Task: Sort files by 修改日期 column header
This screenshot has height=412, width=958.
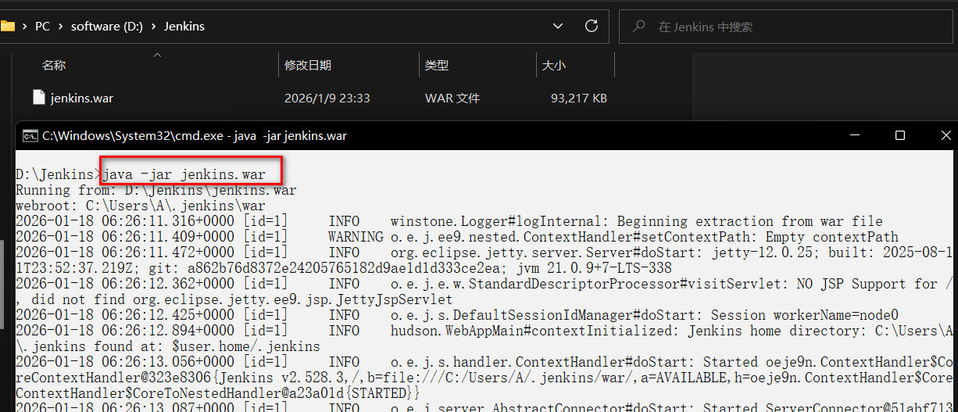Action: point(308,66)
